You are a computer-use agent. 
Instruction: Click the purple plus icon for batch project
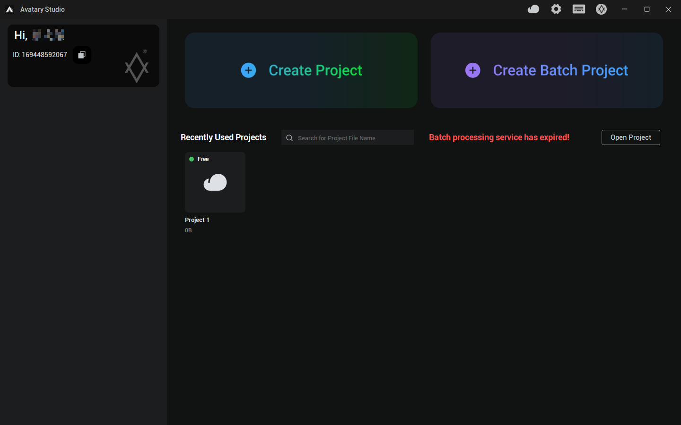[472, 70]
